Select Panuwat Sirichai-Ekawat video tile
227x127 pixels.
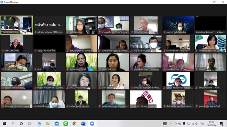[17, 99]
